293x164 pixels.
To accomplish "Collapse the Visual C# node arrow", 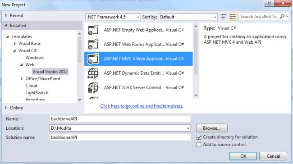I will point(14,50).
